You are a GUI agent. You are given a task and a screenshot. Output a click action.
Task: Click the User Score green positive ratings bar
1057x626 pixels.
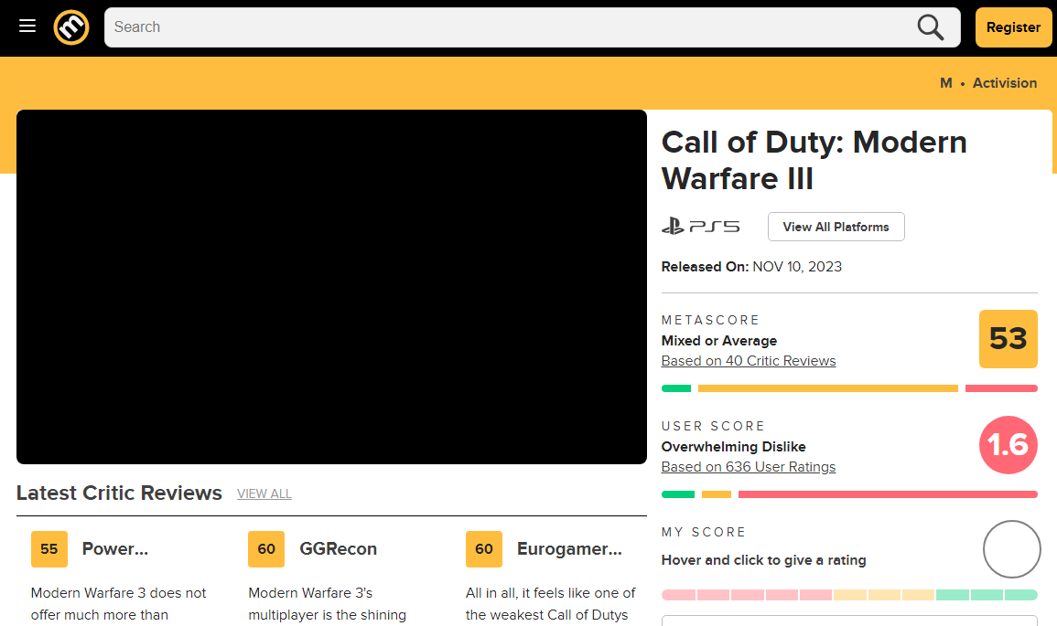[677, 494]
